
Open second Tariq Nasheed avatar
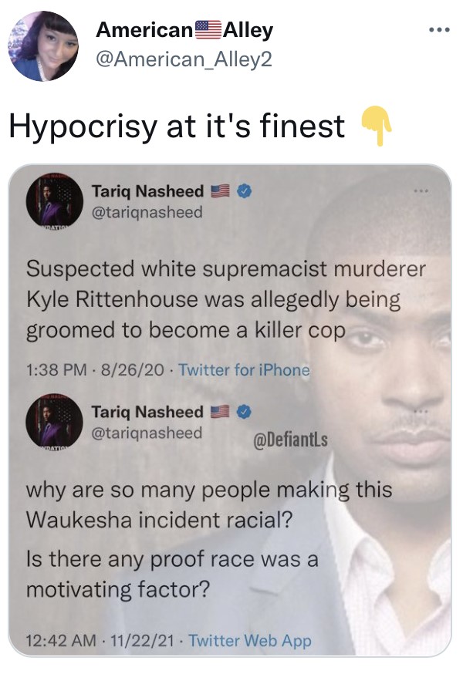[55, 422]
